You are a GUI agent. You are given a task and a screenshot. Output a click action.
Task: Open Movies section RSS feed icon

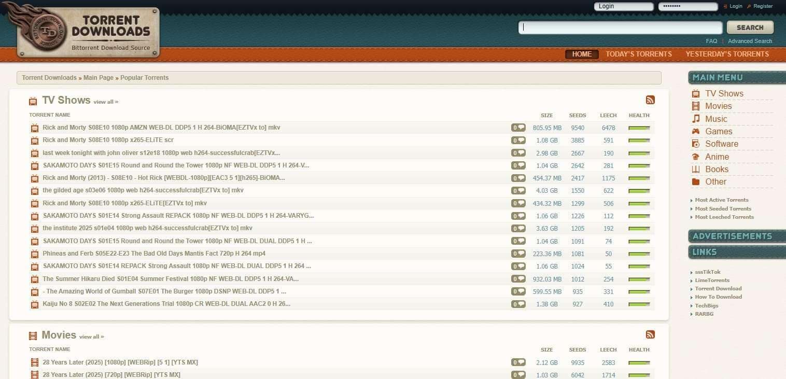650,334
